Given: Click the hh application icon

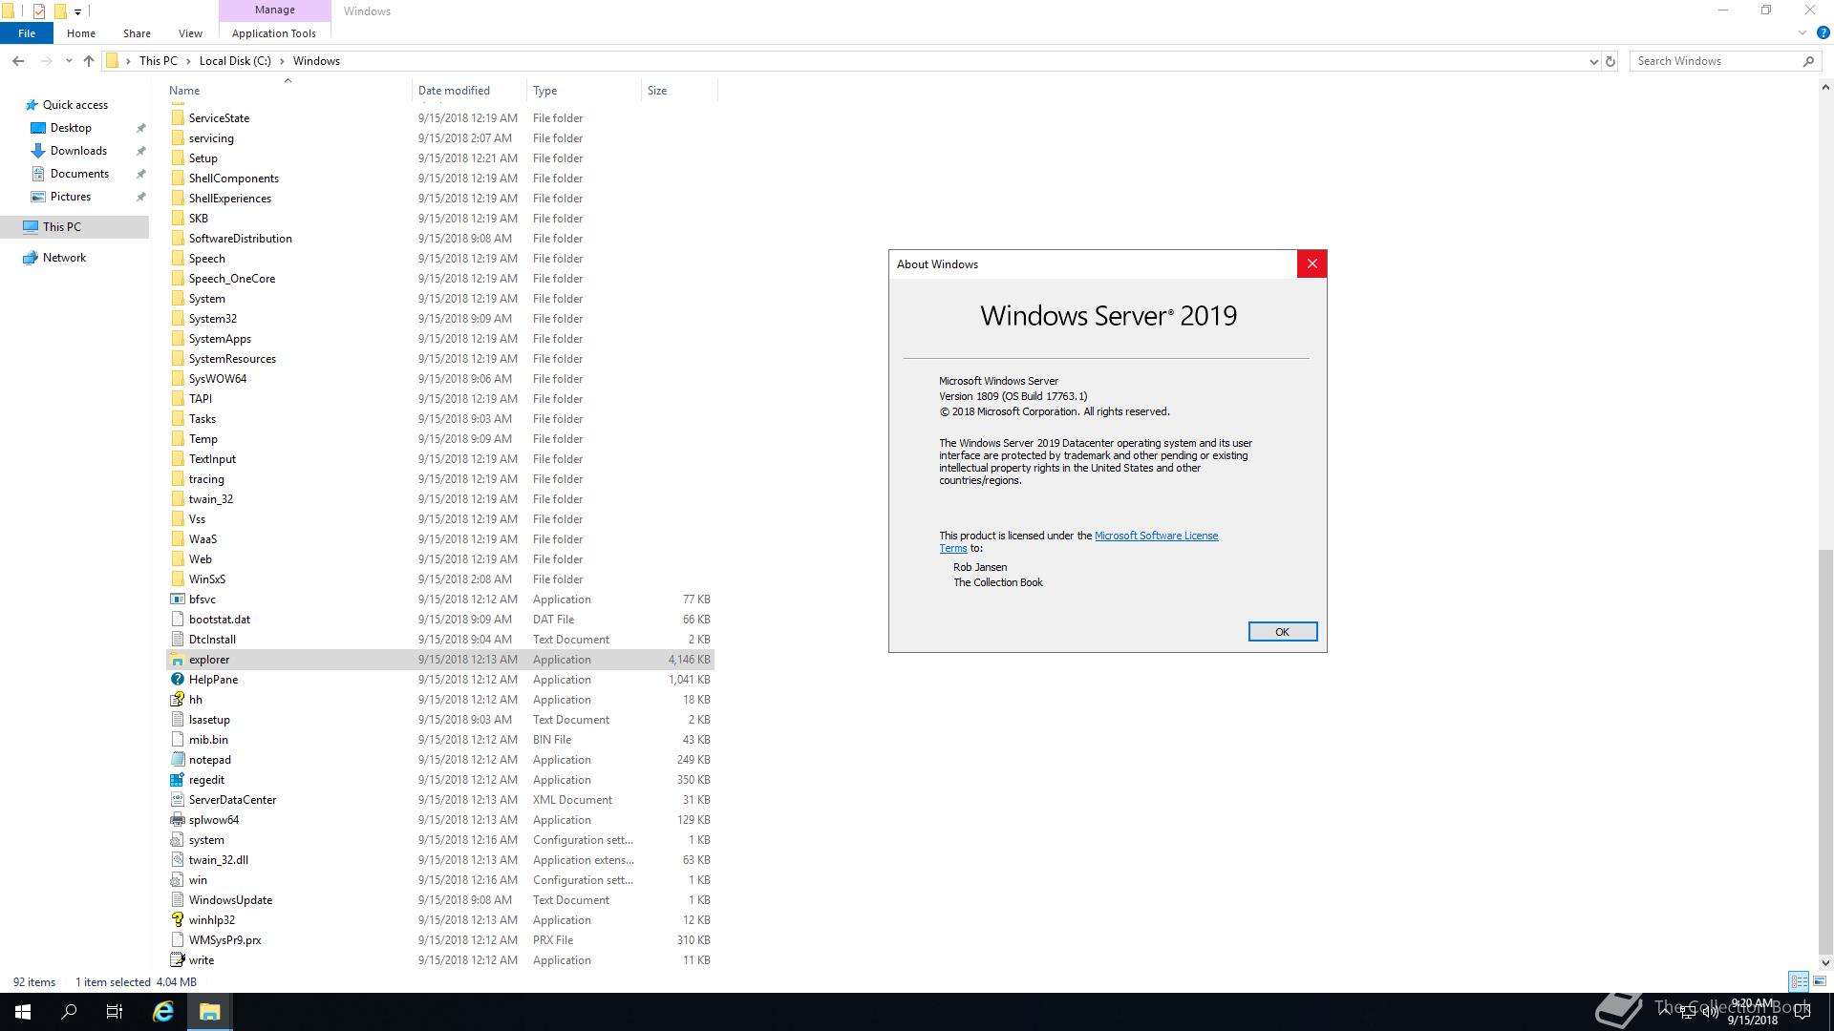Looking at the screenshot, I should click(178, 700).
